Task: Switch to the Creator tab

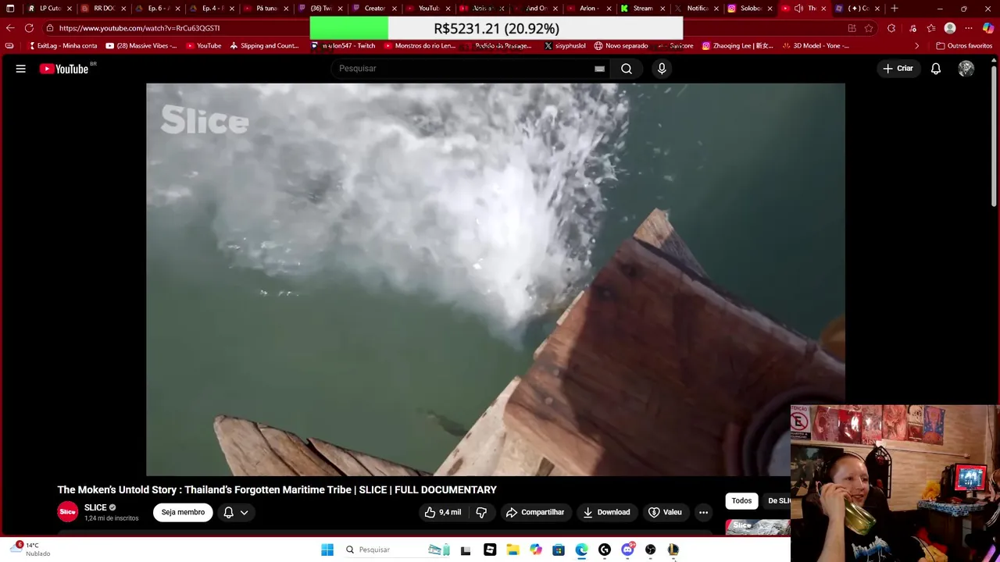Action: tap(374, 9)
